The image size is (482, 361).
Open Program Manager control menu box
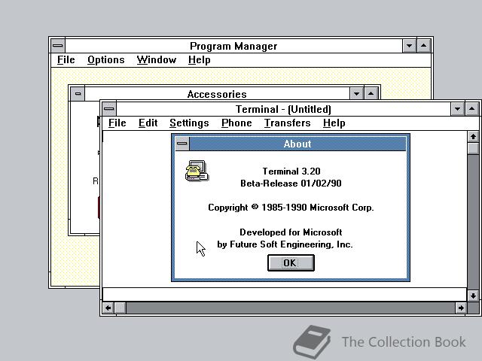tap(58, 46)
